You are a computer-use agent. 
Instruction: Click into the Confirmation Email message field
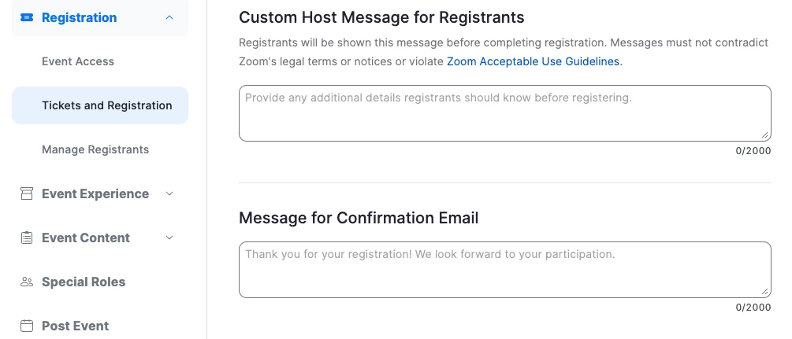coord(504,270)
